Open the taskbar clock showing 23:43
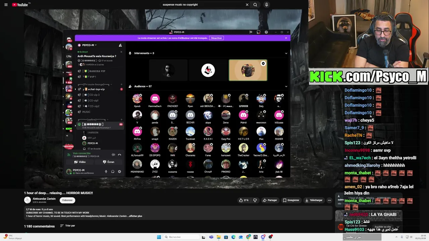 pos(421,237)
